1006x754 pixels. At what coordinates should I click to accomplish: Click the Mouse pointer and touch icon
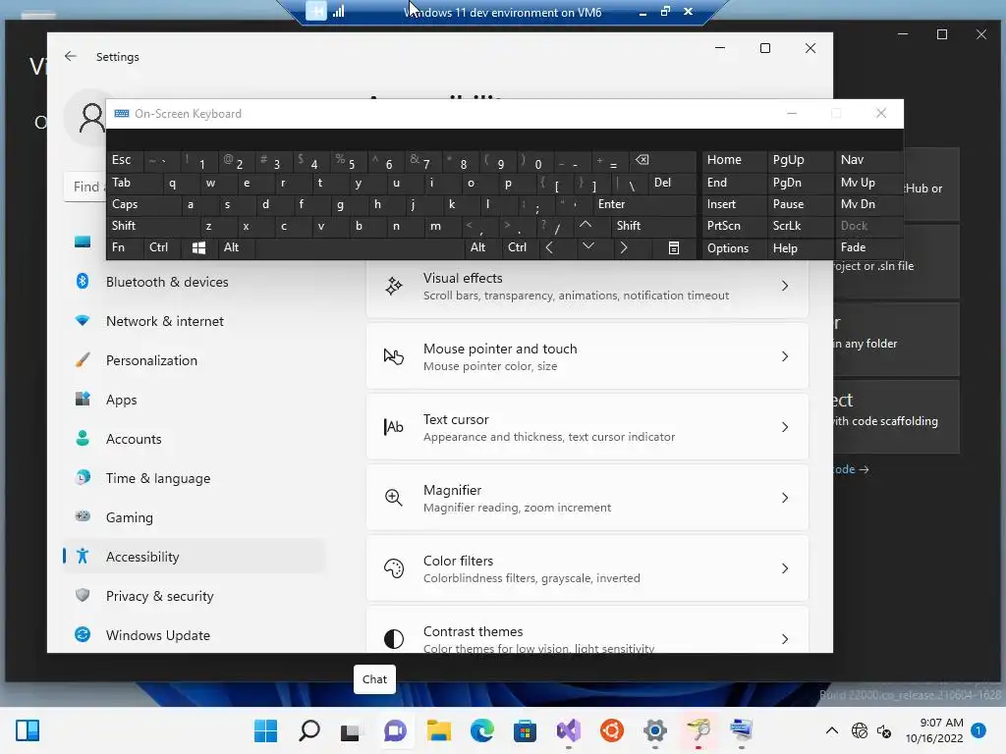pos(393,356)
